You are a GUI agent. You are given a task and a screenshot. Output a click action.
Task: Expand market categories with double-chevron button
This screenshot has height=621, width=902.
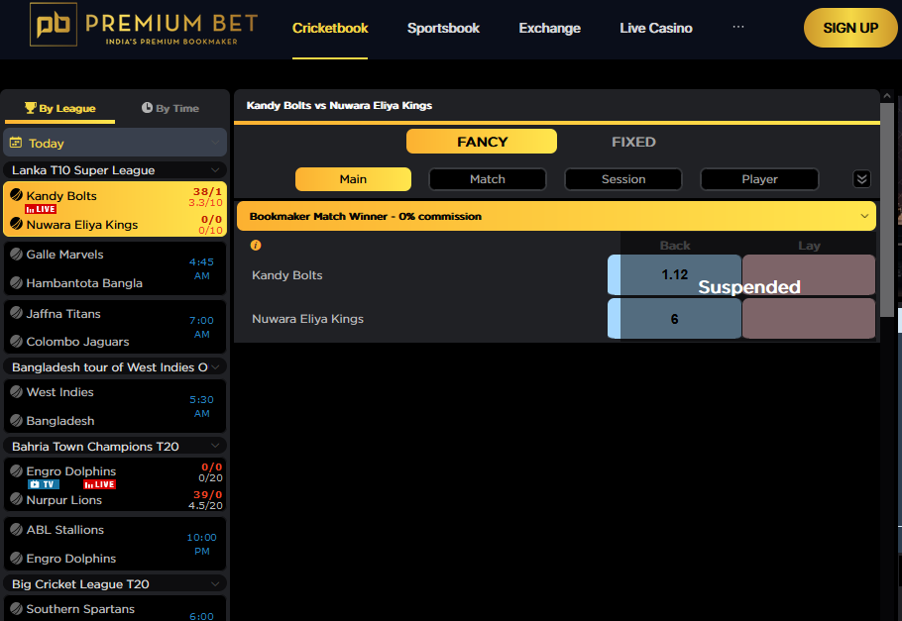click(861, 179)
